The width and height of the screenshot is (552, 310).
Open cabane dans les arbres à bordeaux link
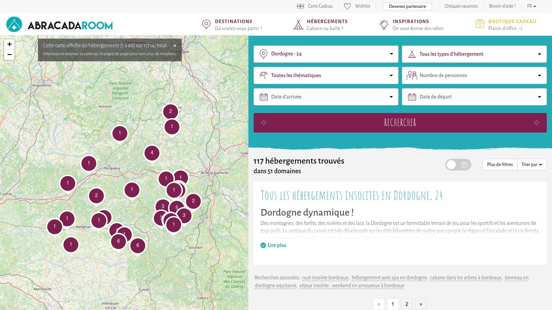[x=466, y=278]
